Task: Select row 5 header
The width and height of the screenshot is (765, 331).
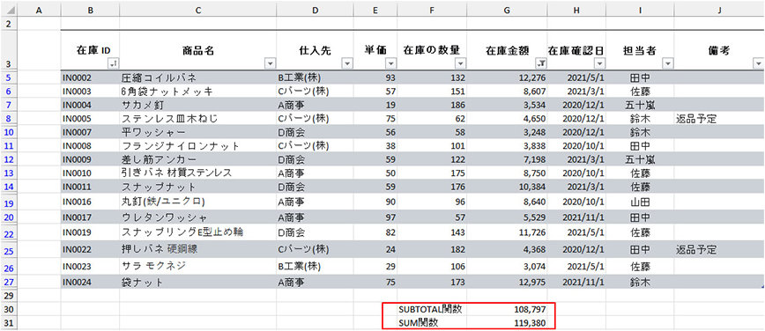Action: tap(9, 77)
